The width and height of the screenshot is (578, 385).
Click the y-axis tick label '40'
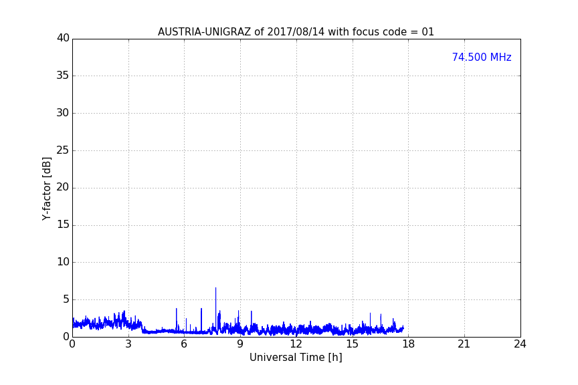click(63, 38)
